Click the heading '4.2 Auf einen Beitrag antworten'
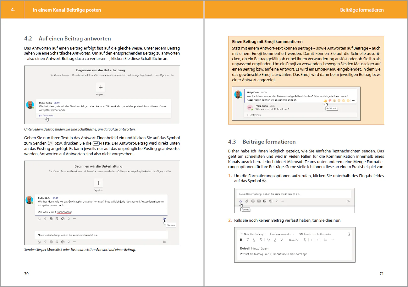 click(68, 39)
